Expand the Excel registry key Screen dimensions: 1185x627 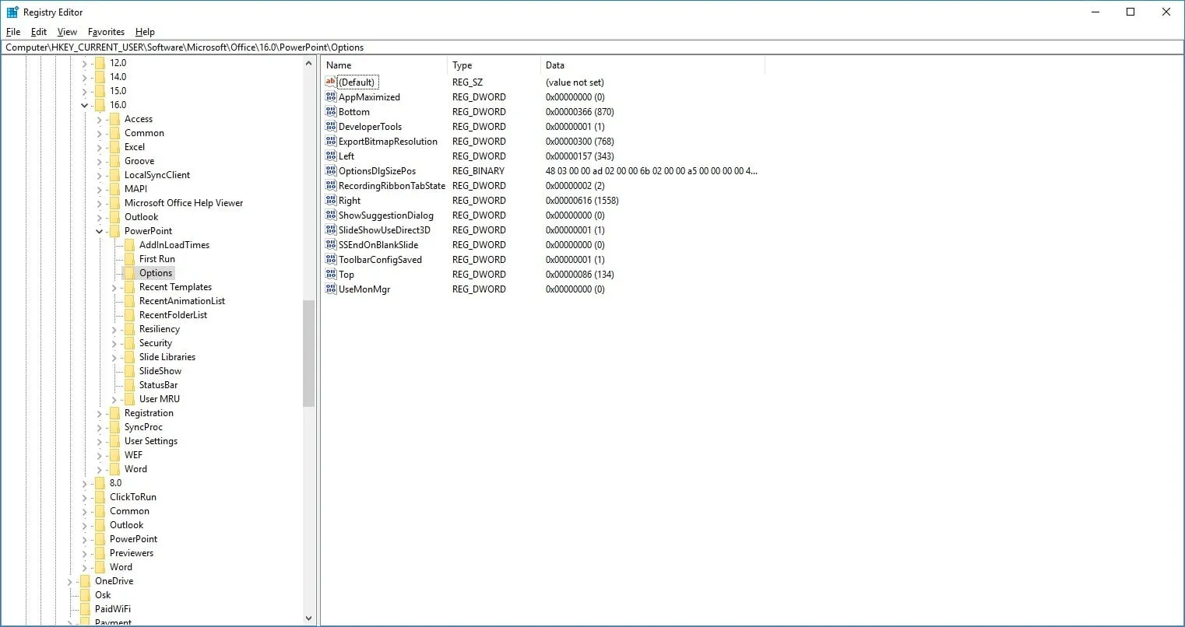coord(100,147)
